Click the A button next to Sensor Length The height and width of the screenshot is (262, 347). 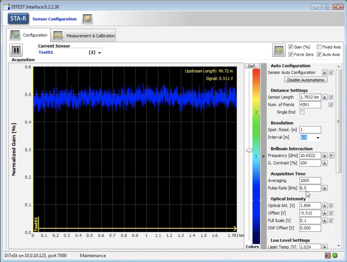[324, 97]
